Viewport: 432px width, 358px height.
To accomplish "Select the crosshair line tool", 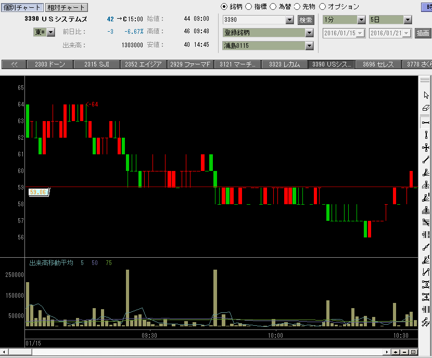I will [x=426, y=148].
